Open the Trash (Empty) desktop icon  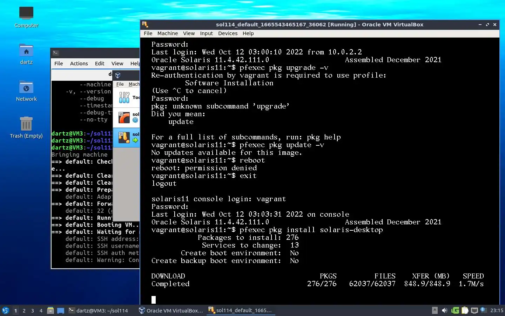[26, 127]
